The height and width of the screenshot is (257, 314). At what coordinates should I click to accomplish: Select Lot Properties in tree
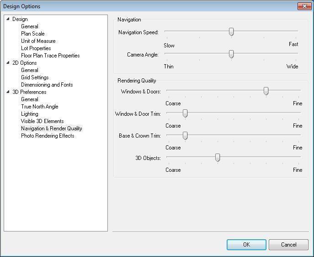36,48
